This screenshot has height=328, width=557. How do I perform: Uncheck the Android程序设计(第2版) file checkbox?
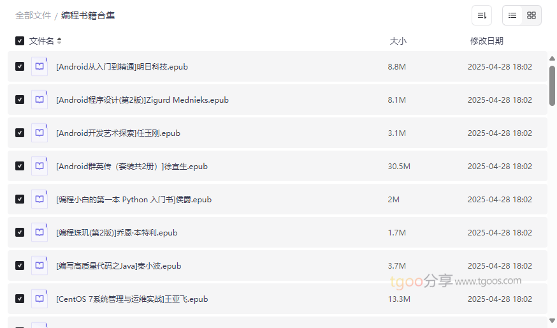(x=20, y=100)
